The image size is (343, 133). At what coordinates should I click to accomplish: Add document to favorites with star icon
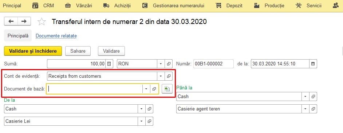pos(42,21)
